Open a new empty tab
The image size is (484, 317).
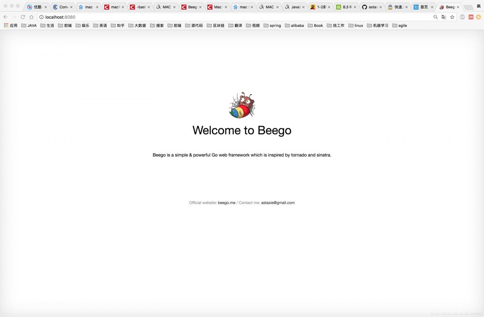pyautogui.click(x=468, y=7)
